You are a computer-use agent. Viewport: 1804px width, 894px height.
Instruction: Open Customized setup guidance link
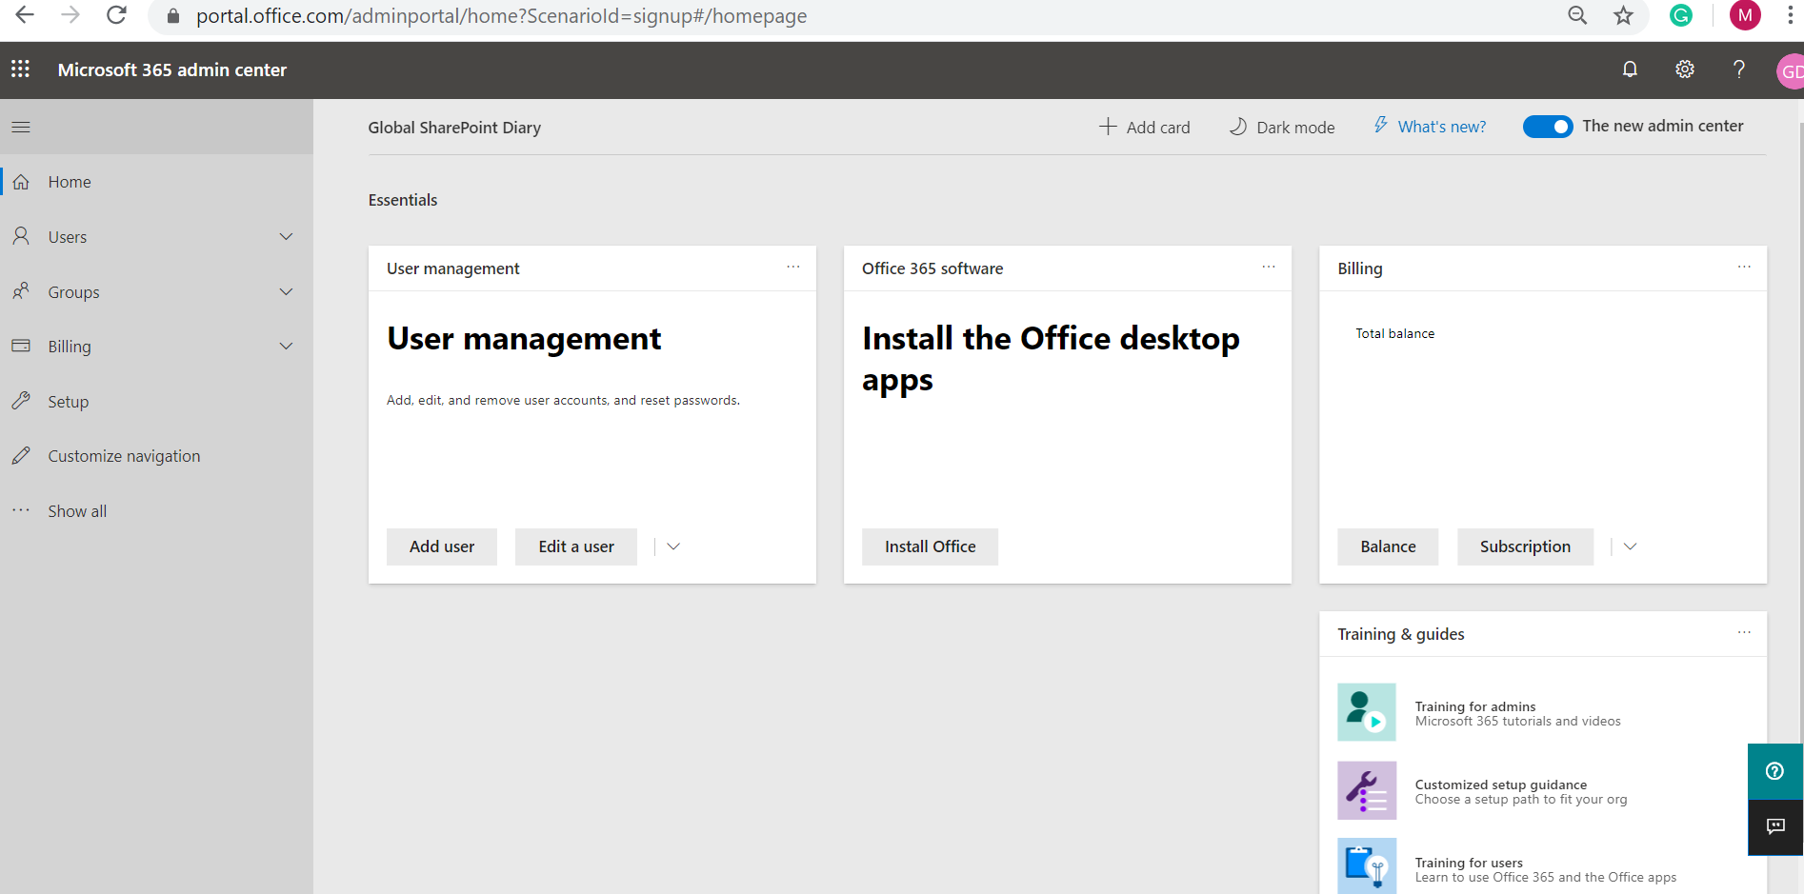click(1501, 785)
